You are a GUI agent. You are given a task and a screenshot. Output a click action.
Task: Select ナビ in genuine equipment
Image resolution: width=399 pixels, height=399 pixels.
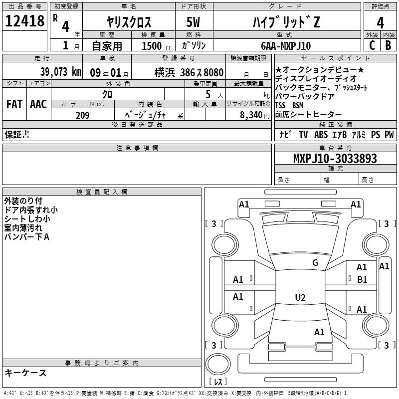point(285,134)
